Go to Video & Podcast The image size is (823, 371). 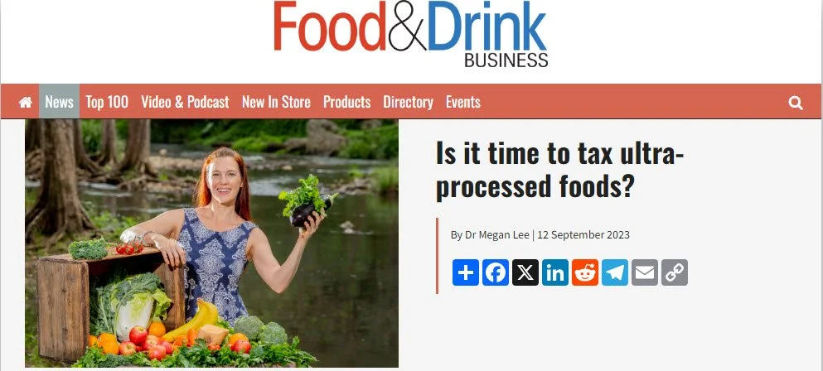click(x=186, y=101)
